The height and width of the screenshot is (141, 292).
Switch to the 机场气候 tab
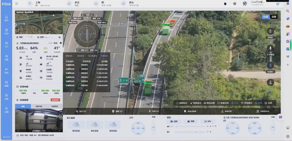(39, 106)
